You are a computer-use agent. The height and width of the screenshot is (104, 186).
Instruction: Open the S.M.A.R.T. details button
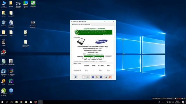pos(108,56)
